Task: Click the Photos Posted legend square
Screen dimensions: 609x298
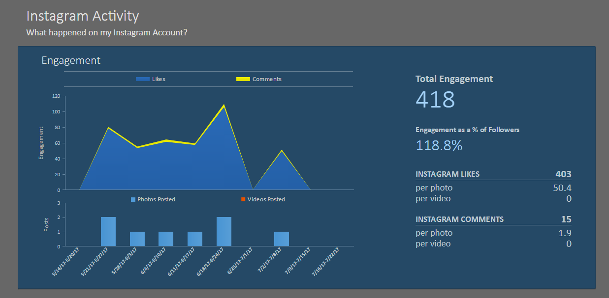Action: (x=133, y=199)
